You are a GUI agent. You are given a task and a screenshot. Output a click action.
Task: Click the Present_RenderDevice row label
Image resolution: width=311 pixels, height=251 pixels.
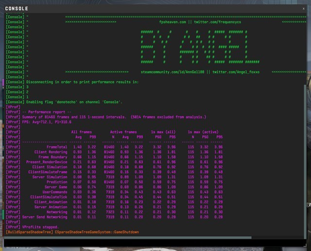47,162
